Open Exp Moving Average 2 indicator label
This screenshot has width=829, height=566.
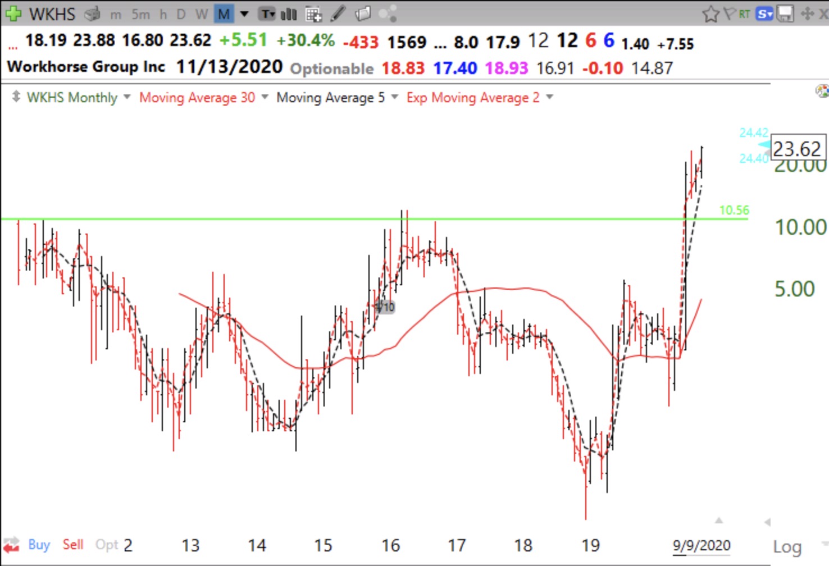(473, 98)
